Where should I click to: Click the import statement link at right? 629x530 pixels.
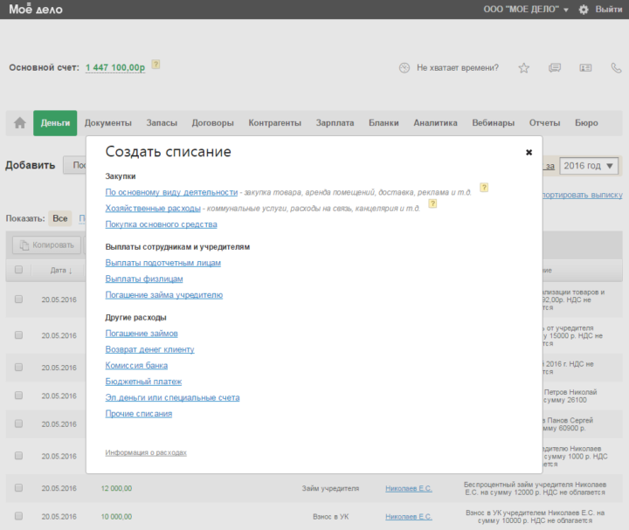pos(582,195)
